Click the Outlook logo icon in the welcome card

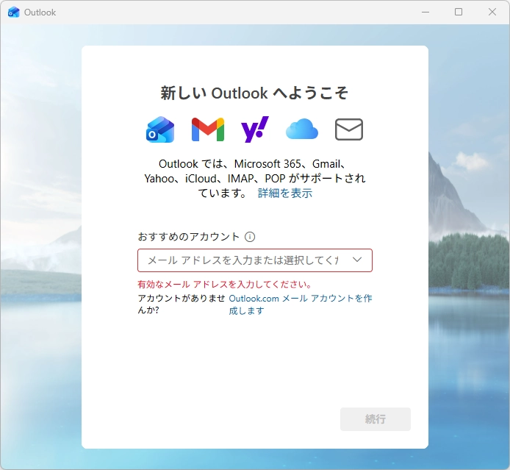(x=160, y=129)
